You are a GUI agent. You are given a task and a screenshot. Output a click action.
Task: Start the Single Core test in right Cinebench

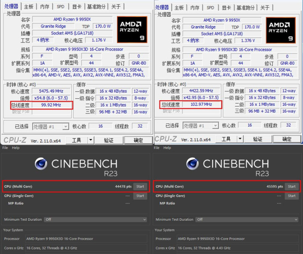pos(291,196)
